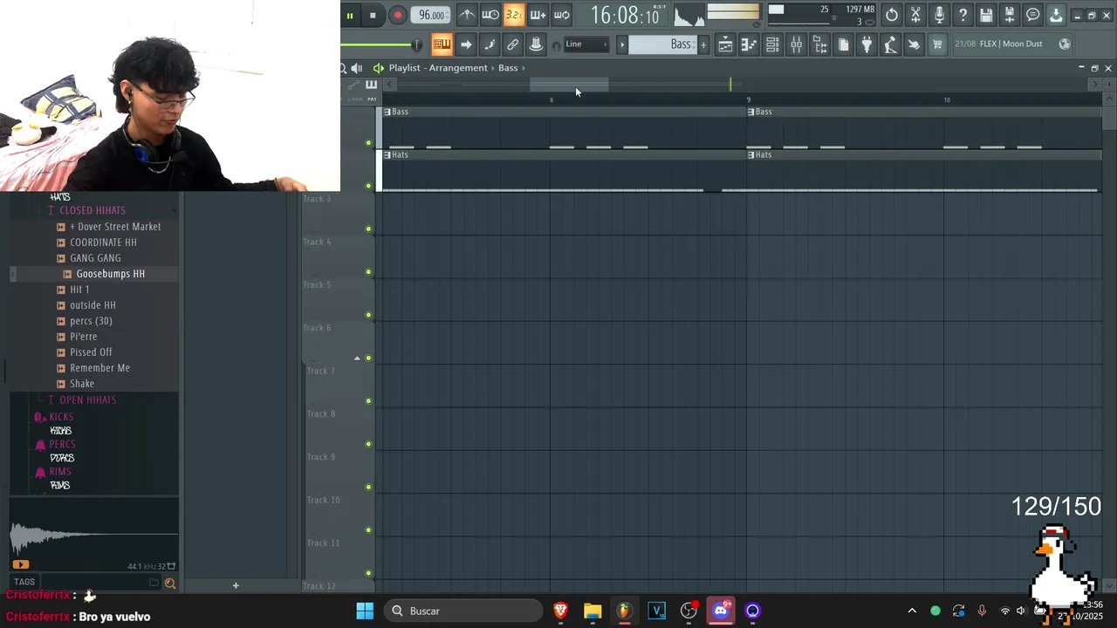Image resolution: width=1117 pixels, height=628 pixels.
Task: Click the playlist green play tool icon
Action: coord(378,68)
